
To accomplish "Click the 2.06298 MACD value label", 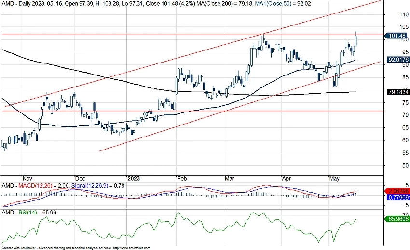I will (398, 191).
